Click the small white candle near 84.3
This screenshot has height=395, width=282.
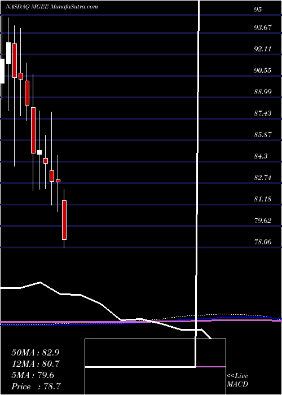tap(39, 152)
